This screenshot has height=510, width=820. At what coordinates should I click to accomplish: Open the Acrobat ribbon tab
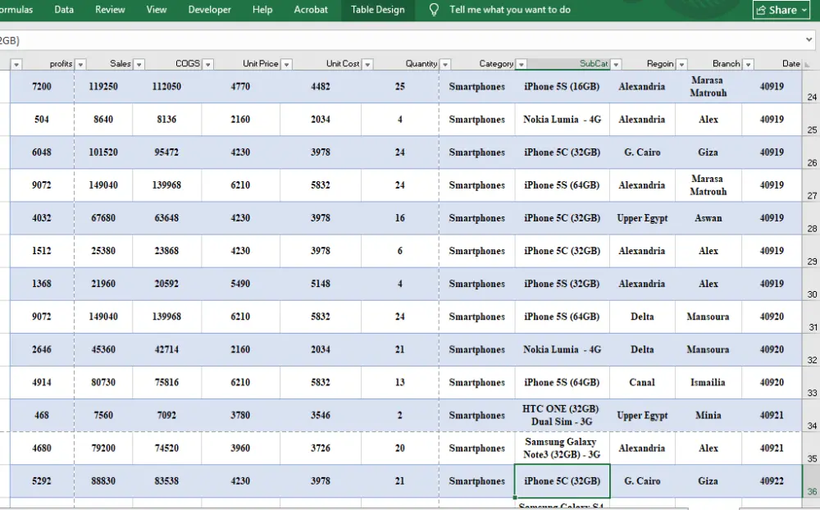point(311,9)
